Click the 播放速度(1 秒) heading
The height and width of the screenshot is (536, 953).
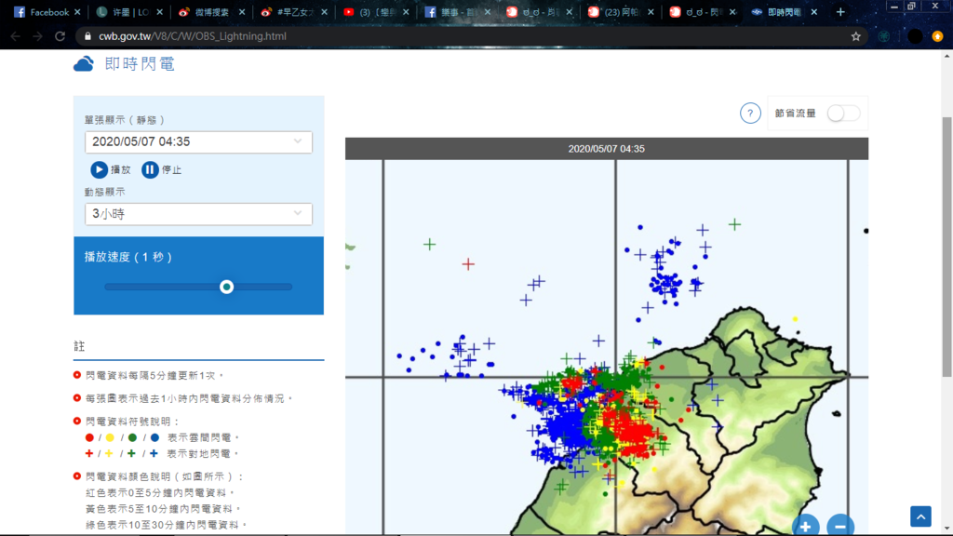[128, 257]
